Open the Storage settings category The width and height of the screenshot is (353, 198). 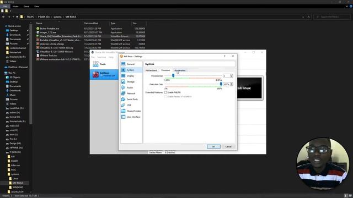[131, 82]
